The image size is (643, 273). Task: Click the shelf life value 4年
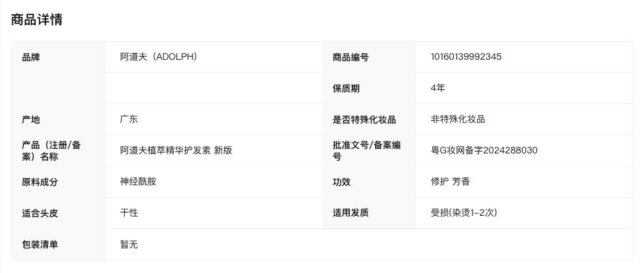[x=438, y=88]
